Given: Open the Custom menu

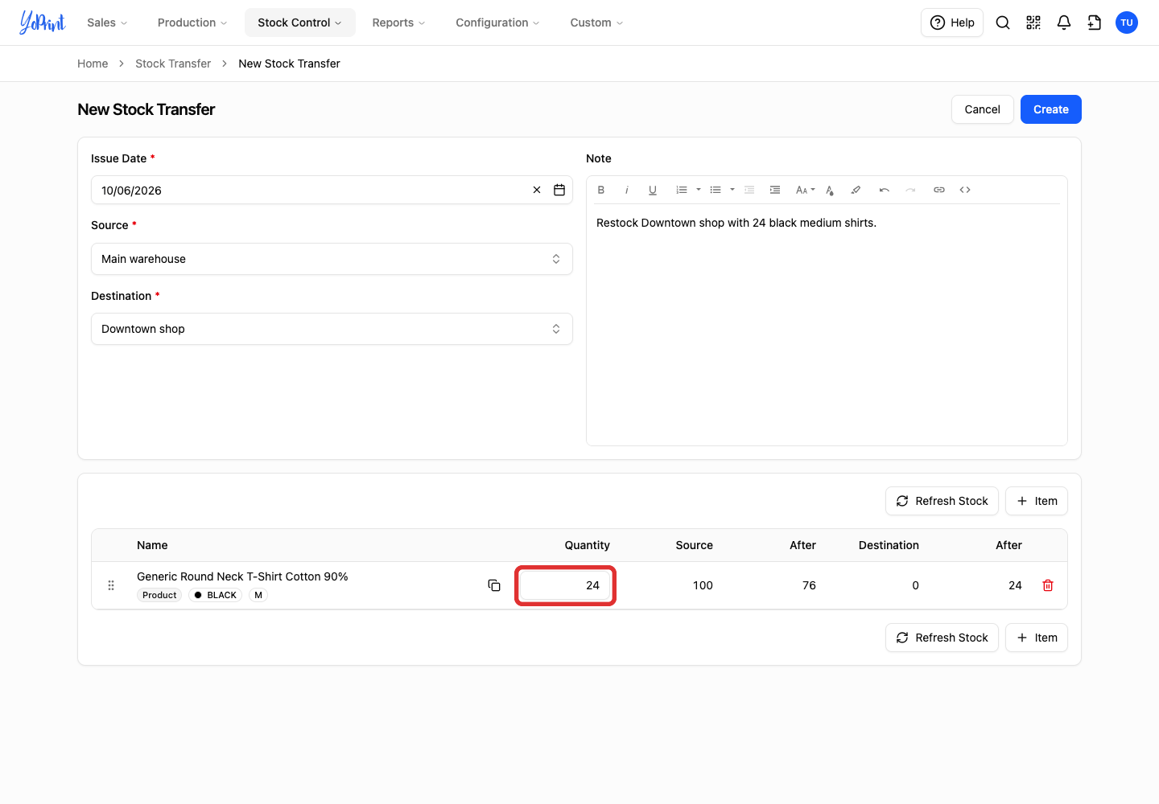Looking at the screenshot, I should point(596,23).
